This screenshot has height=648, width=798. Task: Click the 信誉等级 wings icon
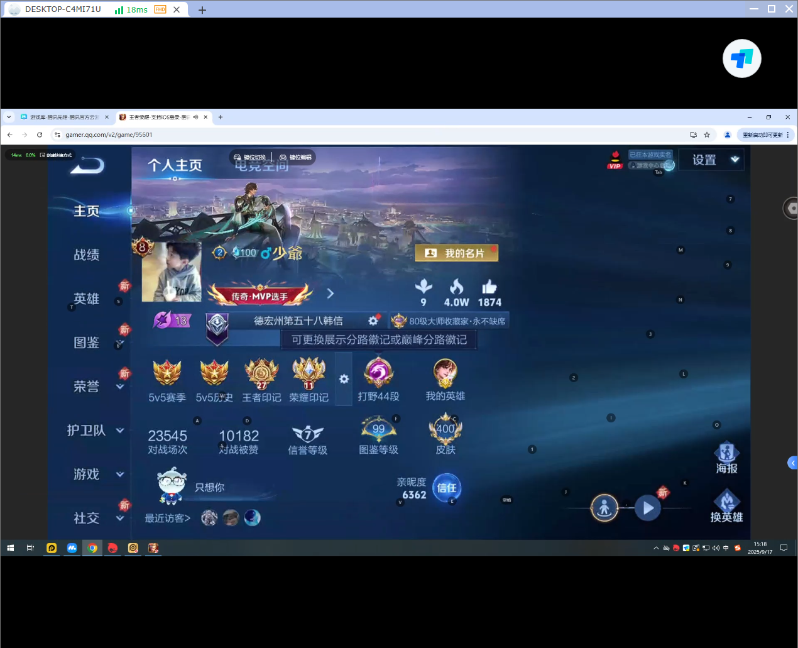pyautogui.click(x=308, y=433)
